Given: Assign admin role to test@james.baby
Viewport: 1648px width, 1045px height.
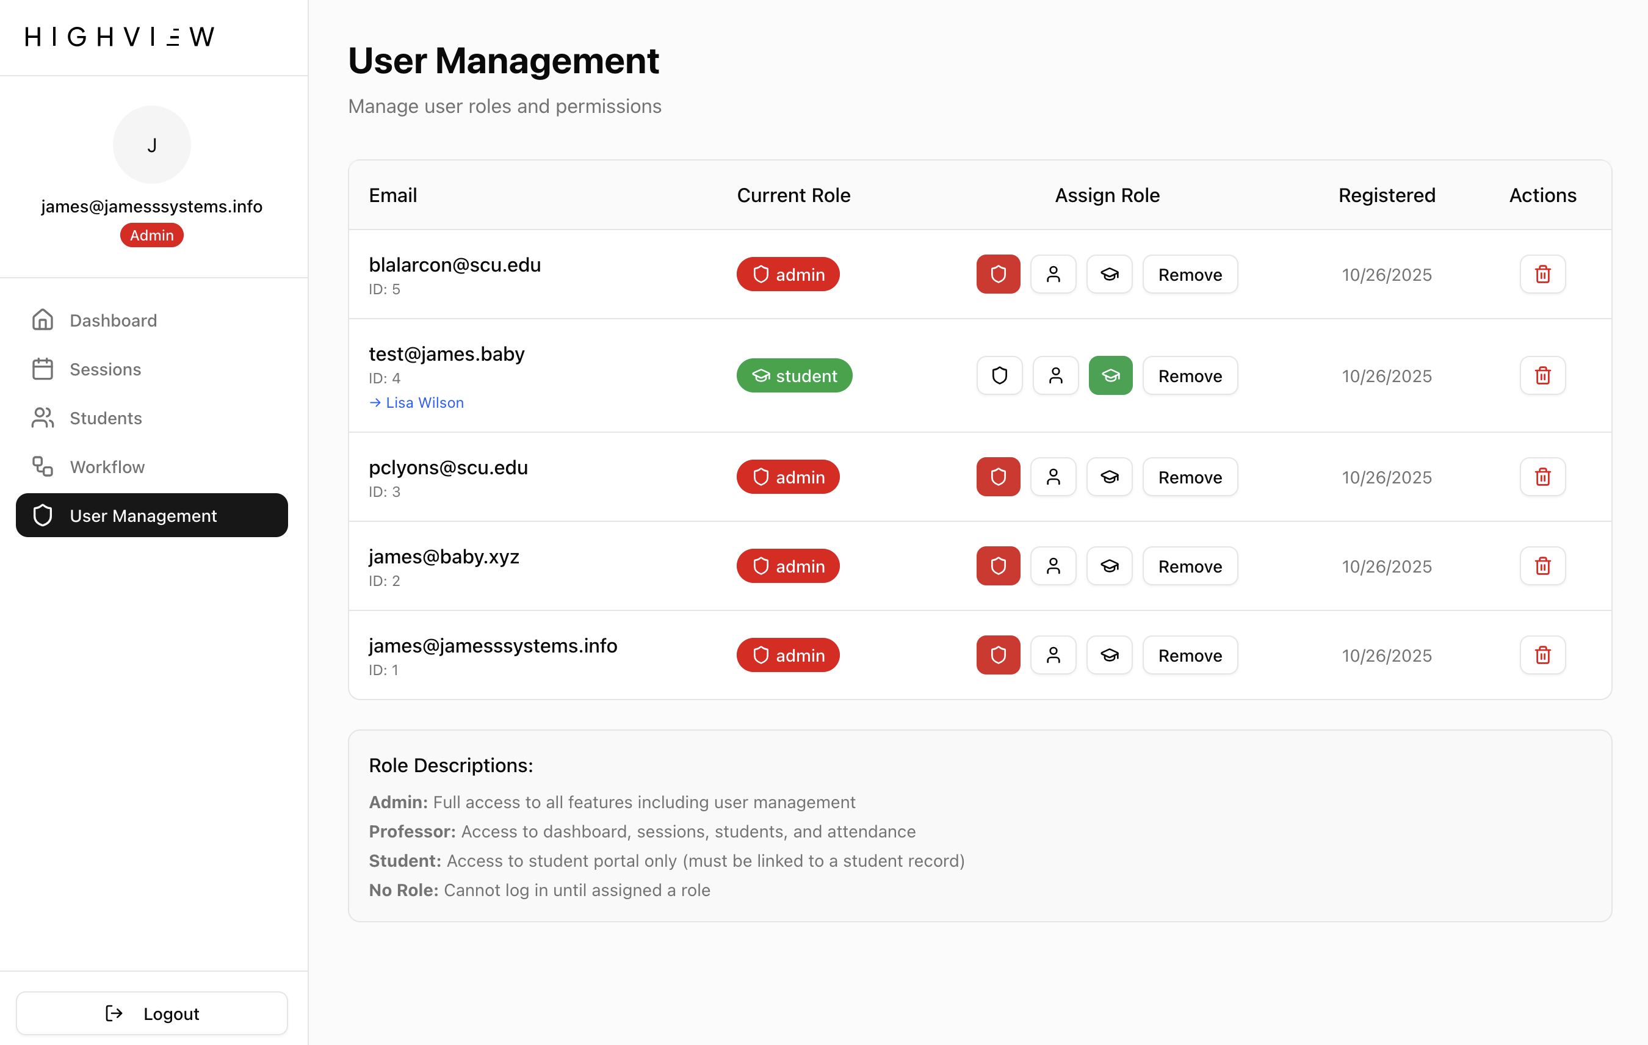Looking at the screenshot, I should (999, 376).
